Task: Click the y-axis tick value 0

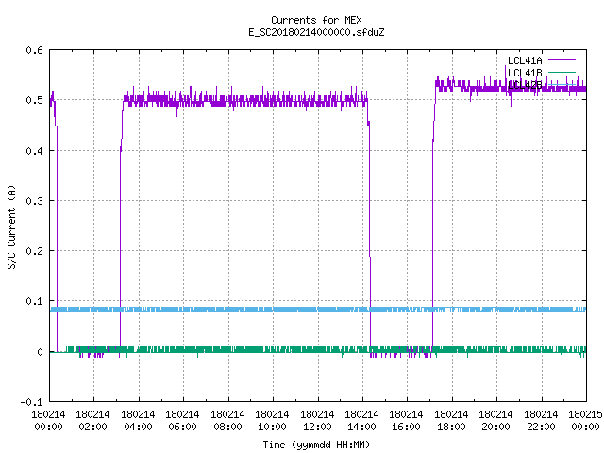Action: (x=40, y=352)
